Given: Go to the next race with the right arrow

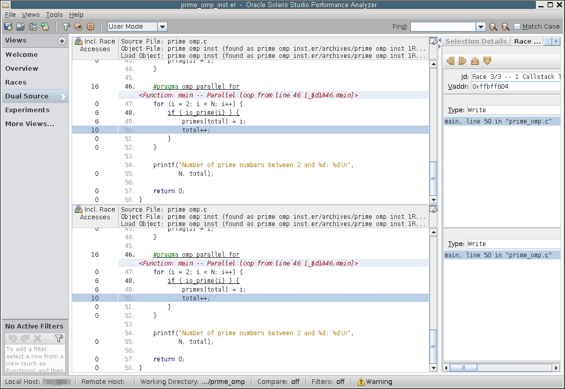Looking at the screenshot, I should 462,61.
